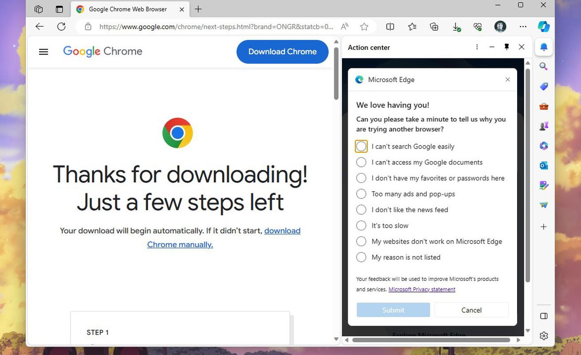The width and height of the screenshot is (581, 355).
Task: Minimize the Action center panel
Action: 492,47
